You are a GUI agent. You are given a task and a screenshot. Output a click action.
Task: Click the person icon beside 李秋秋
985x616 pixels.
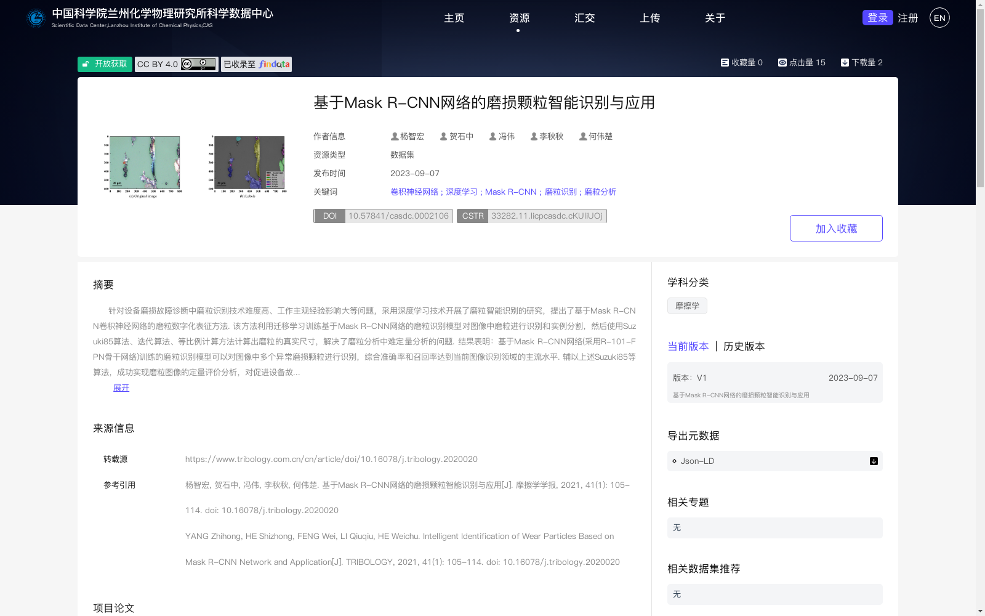(x=534, y=137)
